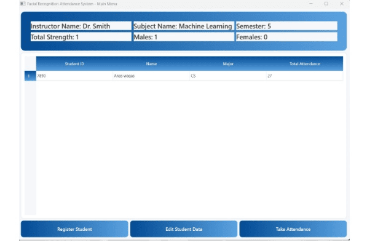This screenshot has height=242, width=367.
Task: Click the Register Student button
Action: click(x=74, y=229)
